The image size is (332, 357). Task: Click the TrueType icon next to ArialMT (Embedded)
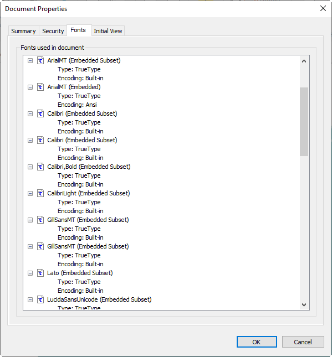coord(40,87)
